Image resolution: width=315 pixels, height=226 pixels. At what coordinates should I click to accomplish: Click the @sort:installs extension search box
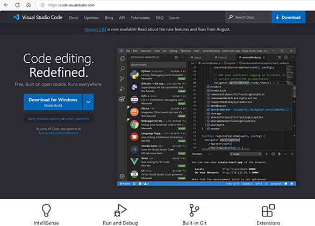tap(158, 64)
